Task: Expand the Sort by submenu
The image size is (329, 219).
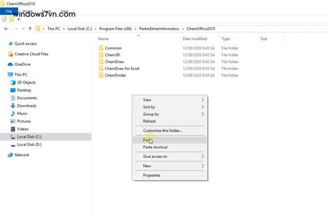Action: (202, 107)
